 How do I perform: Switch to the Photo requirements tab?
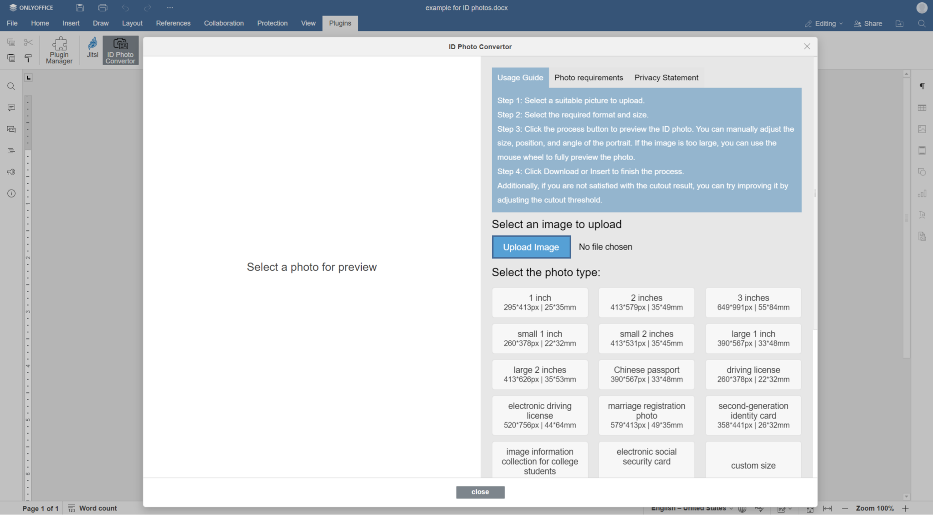[589, 77]
